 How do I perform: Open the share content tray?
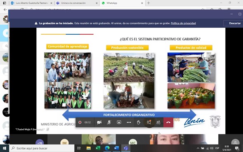pos(119,122)
